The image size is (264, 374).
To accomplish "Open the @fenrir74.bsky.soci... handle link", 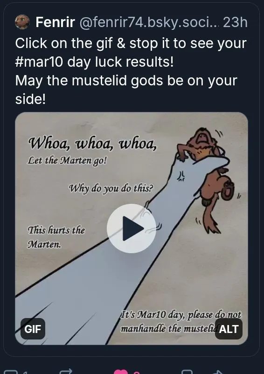I will (x=149, y=22).
